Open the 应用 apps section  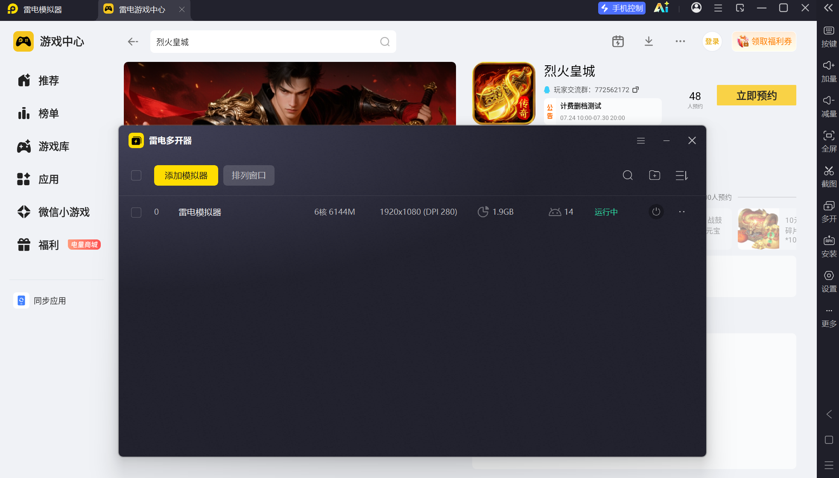(x=38, y=179)
